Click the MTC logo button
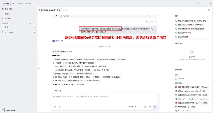The height and width of the screenshot is (113, 213). pos(7,3)
